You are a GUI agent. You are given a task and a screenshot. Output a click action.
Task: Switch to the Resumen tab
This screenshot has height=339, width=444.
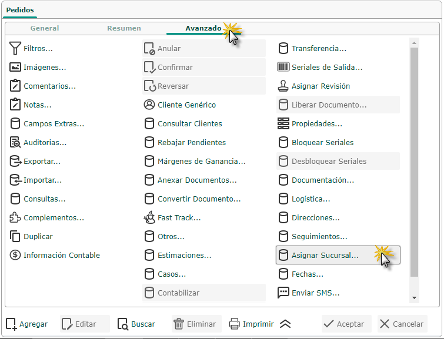124,28
